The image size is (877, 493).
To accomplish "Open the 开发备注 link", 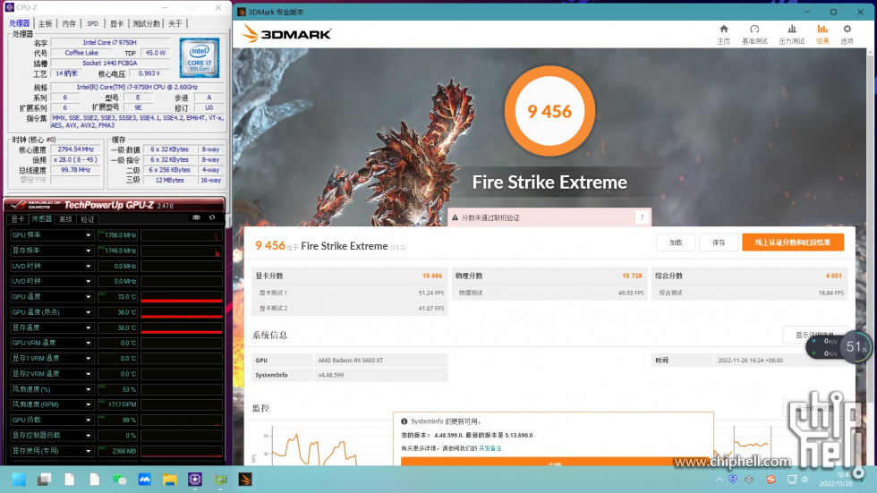I will tap(490, 447).
